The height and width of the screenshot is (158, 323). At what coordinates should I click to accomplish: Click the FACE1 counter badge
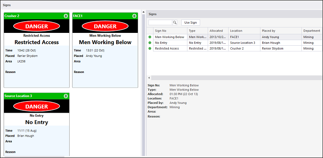tap(134, 16)
